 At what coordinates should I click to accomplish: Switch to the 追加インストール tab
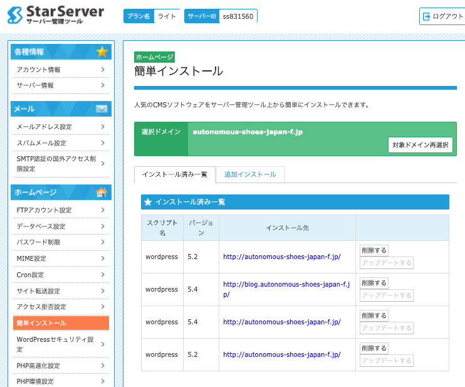250,174
